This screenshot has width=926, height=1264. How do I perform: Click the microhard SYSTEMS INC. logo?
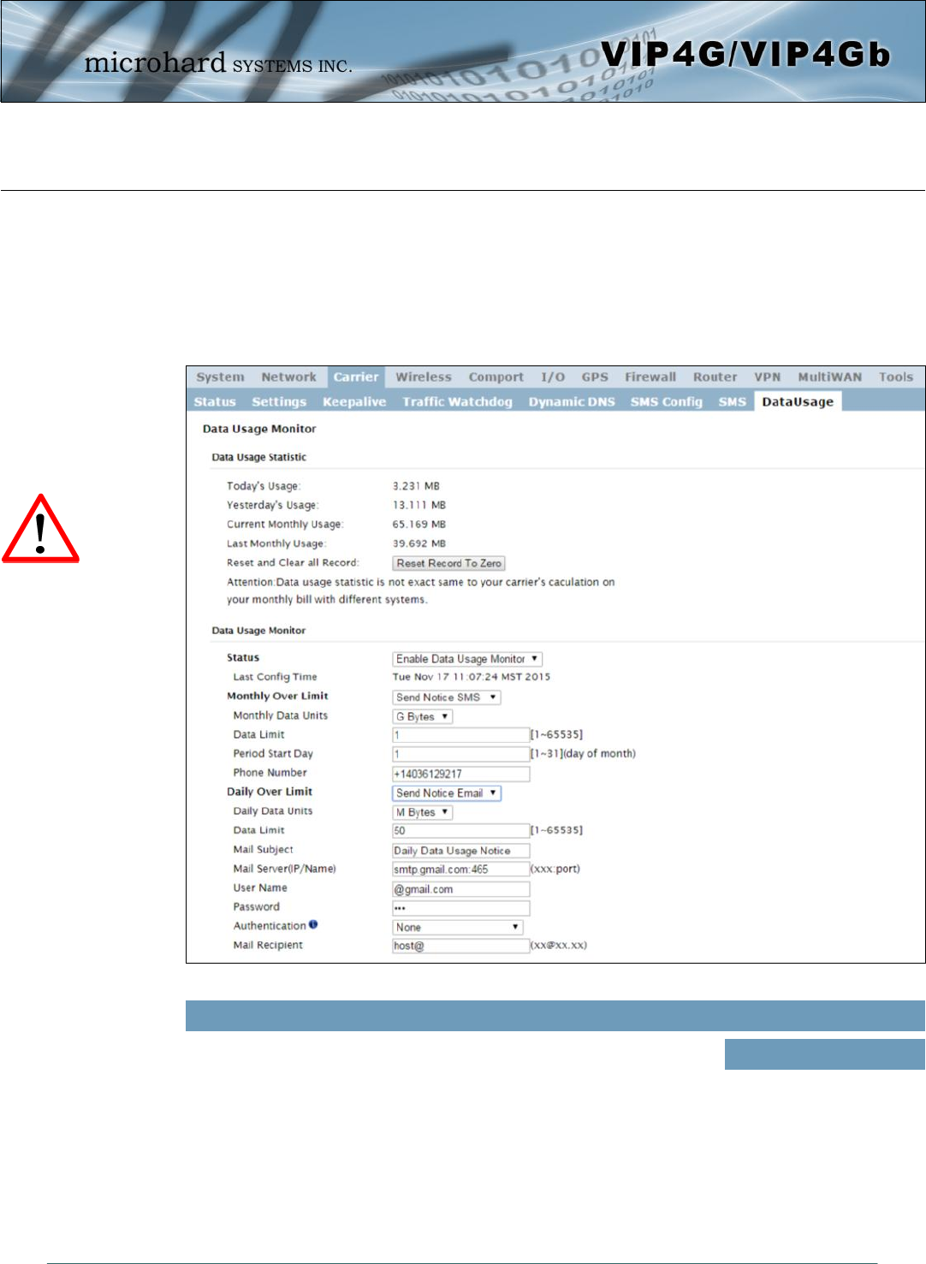point(218,63)
